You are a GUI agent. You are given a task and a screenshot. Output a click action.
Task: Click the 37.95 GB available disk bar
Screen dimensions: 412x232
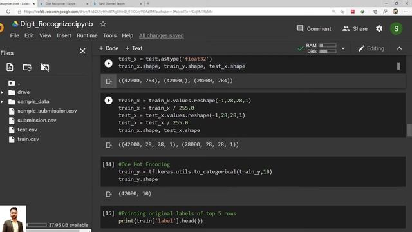click(37, 225)
